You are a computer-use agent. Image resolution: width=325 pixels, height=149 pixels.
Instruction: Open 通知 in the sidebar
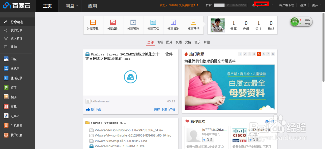click(18, 47)
